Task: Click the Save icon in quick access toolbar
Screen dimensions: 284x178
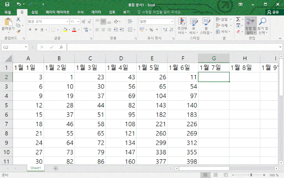Action: coord(7,4)
